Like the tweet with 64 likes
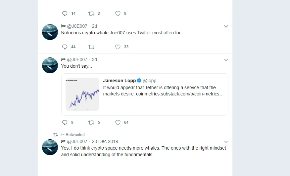Viewport: 290px width, 176px height. tap(118, 123)
